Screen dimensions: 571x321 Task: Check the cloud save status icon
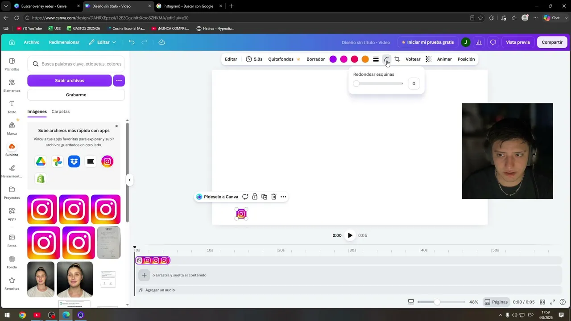pos(161,42)
